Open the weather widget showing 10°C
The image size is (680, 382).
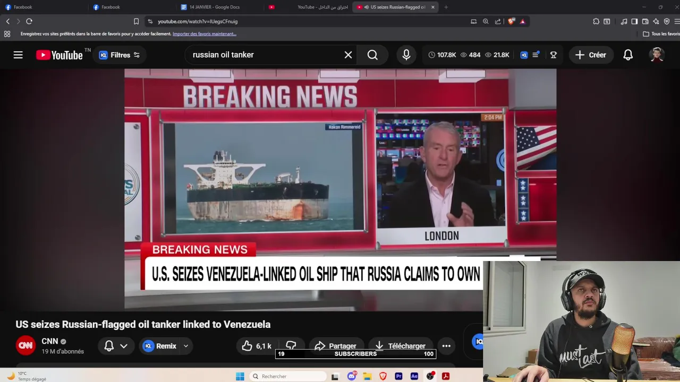27,376
